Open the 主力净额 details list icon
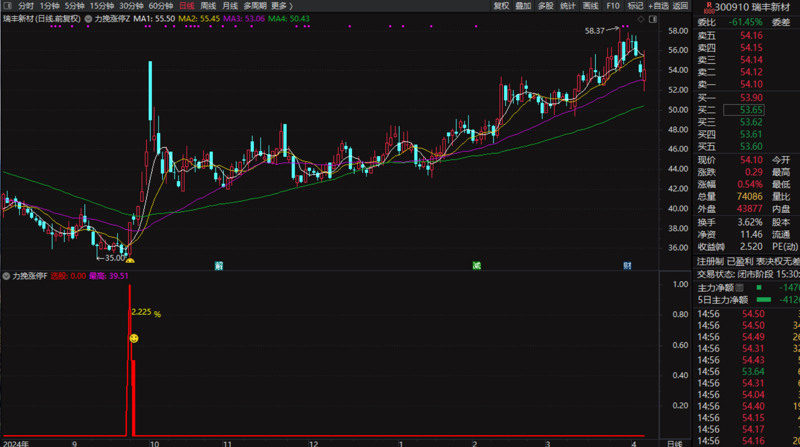 click(739, 287)
